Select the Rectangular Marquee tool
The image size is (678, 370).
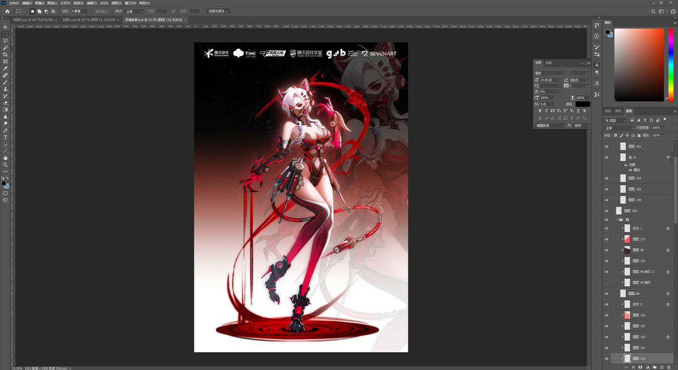(x=5, y=34)
